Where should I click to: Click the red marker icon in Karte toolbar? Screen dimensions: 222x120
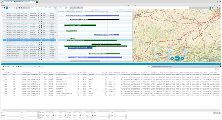coord(215,8)
